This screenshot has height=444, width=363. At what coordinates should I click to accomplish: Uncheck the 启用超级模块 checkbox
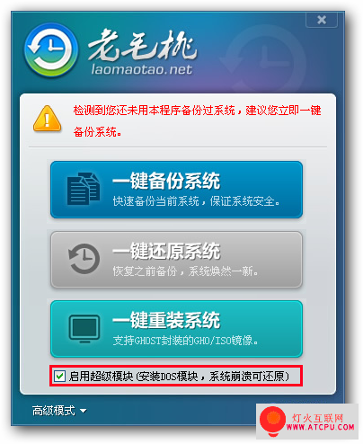[x=59, y=376]
